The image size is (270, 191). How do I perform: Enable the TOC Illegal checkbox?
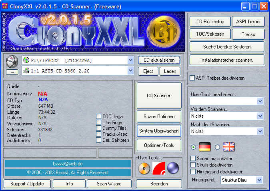[x=99, y=117]
